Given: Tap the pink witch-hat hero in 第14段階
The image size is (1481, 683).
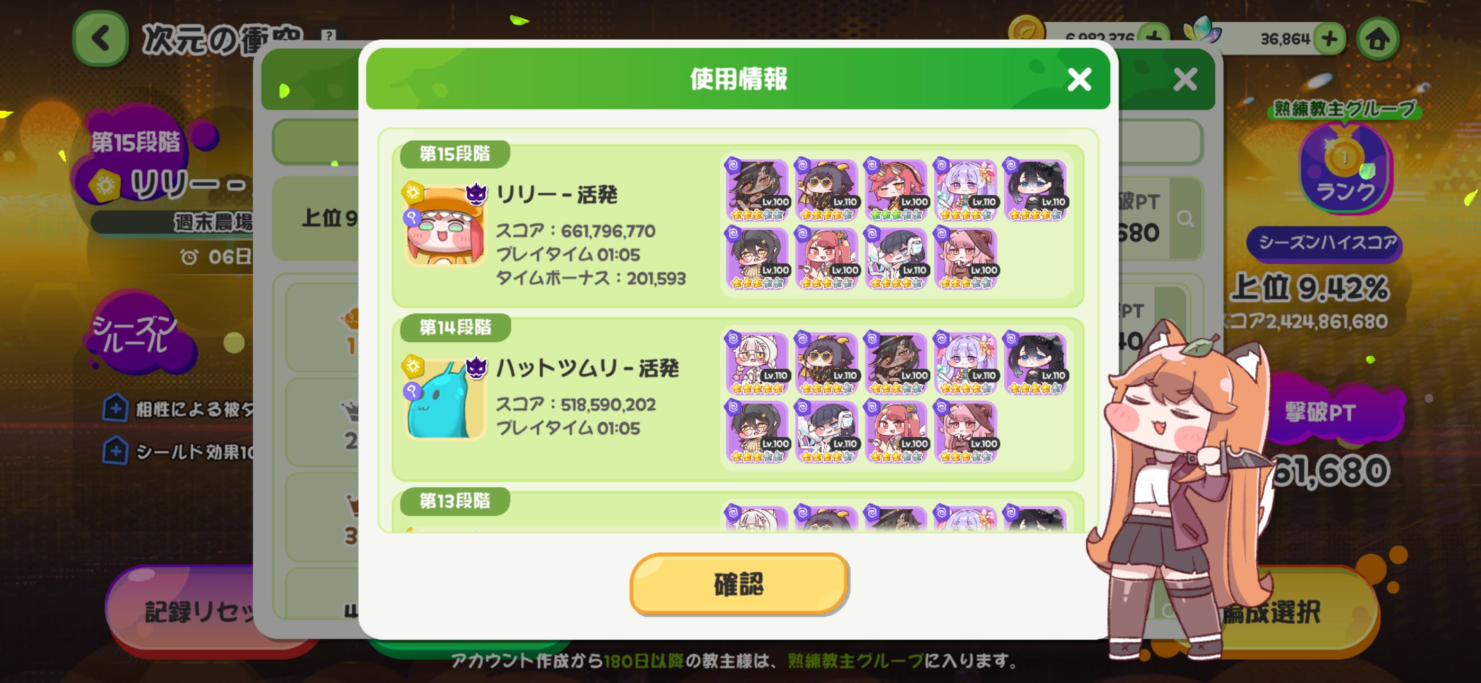Looking at the screenshot, I should pyautogui.click(x=965, y=432).
